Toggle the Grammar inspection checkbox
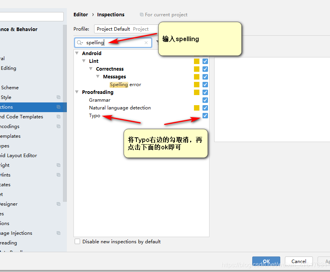Viewport: 330px width, 272px height. click(205, 100)
